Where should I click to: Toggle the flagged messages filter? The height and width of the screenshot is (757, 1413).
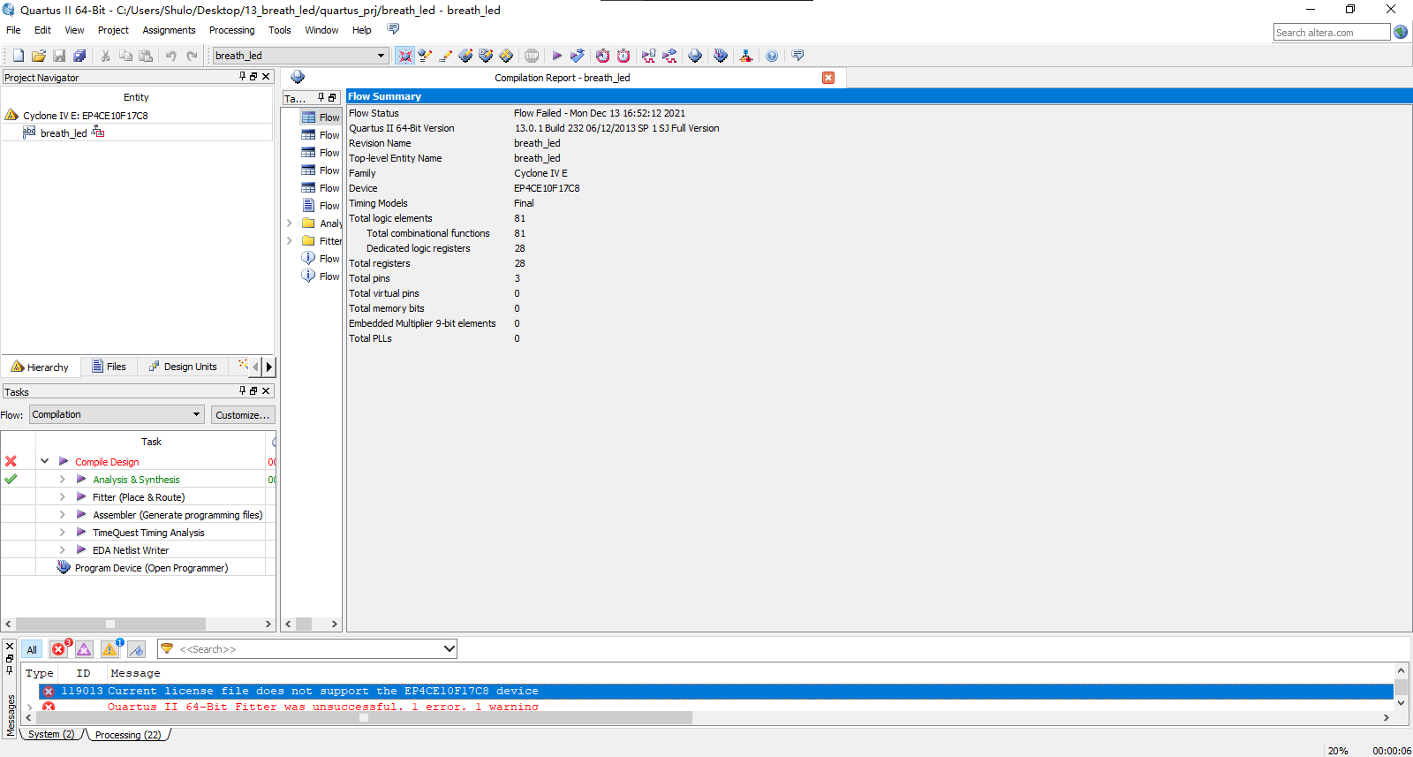[136, 649]
